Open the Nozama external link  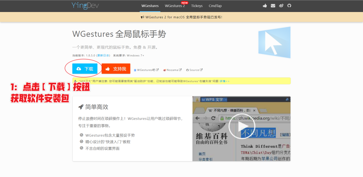pyautogui.click(x=172, y=70)
